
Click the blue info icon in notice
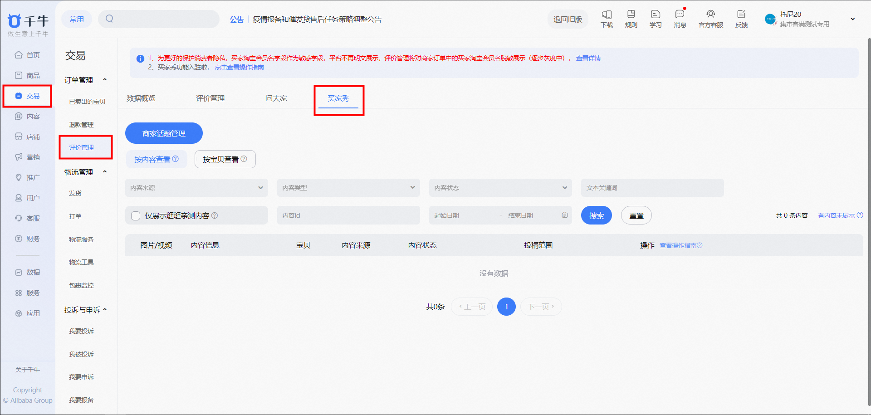(140, 59)
